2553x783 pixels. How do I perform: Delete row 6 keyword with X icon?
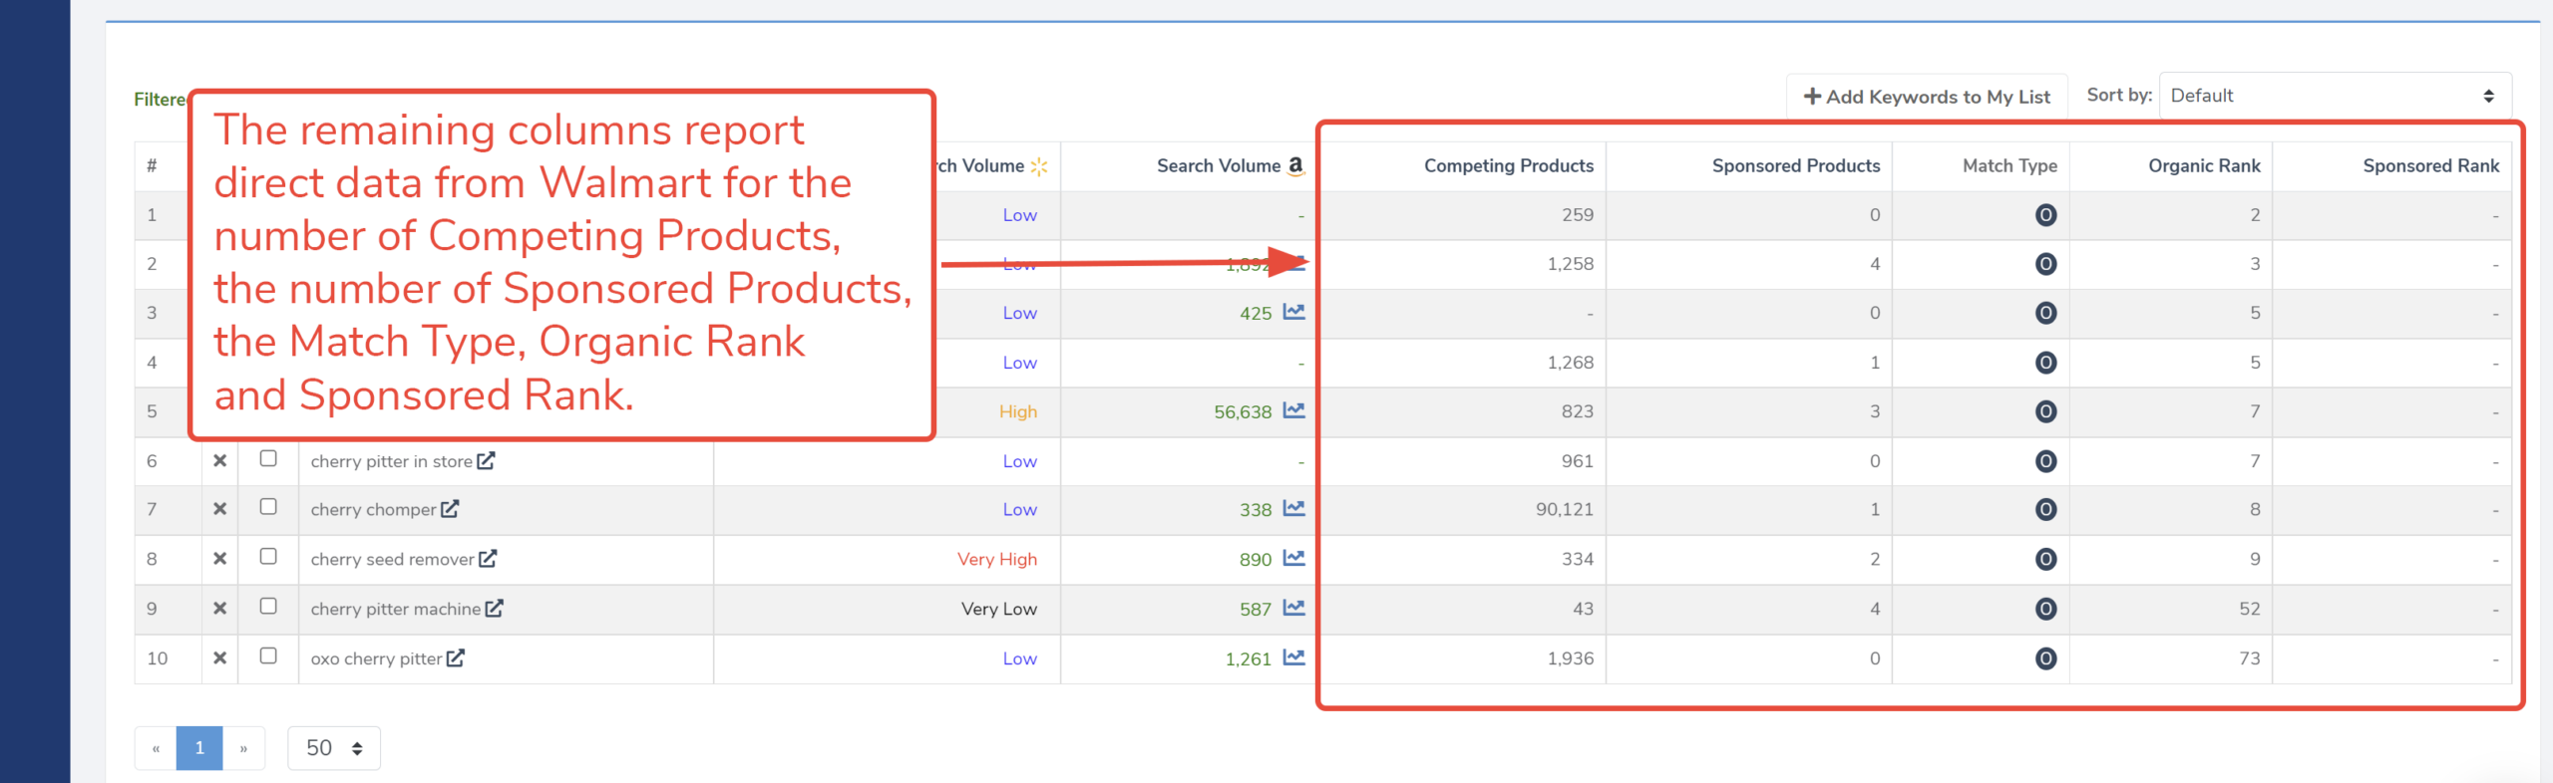coord(219,460)
